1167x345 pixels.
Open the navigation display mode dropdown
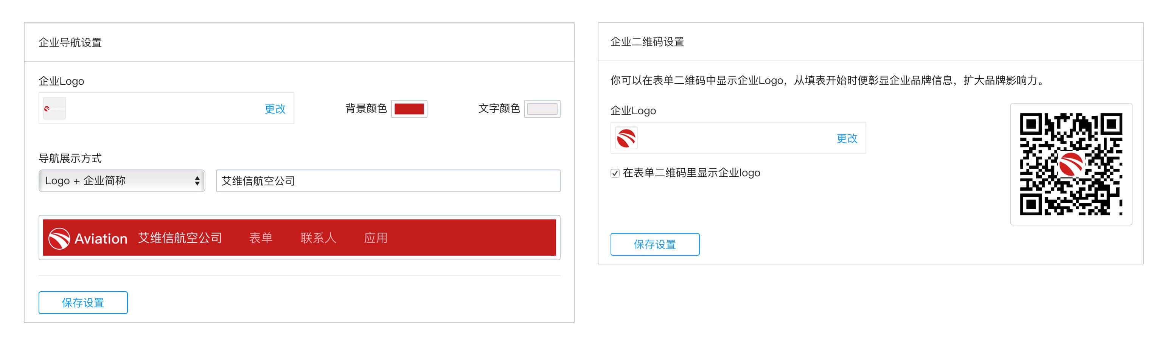(122, 181)
